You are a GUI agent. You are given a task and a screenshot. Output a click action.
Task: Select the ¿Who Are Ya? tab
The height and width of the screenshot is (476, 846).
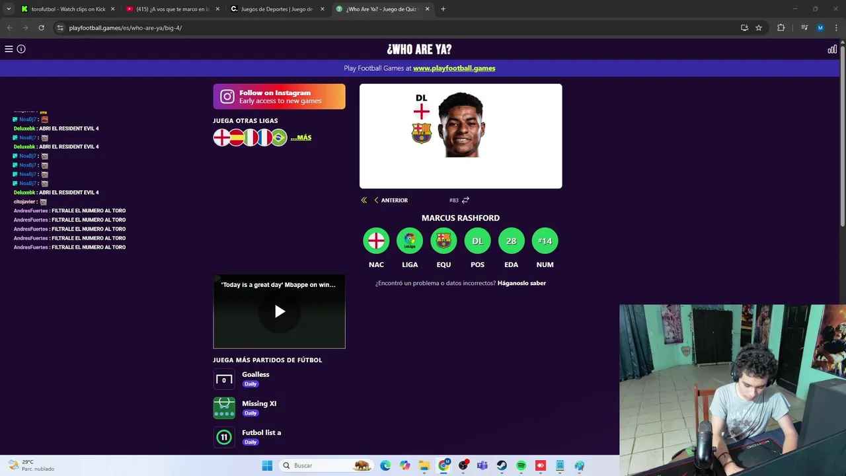point(382,9)
